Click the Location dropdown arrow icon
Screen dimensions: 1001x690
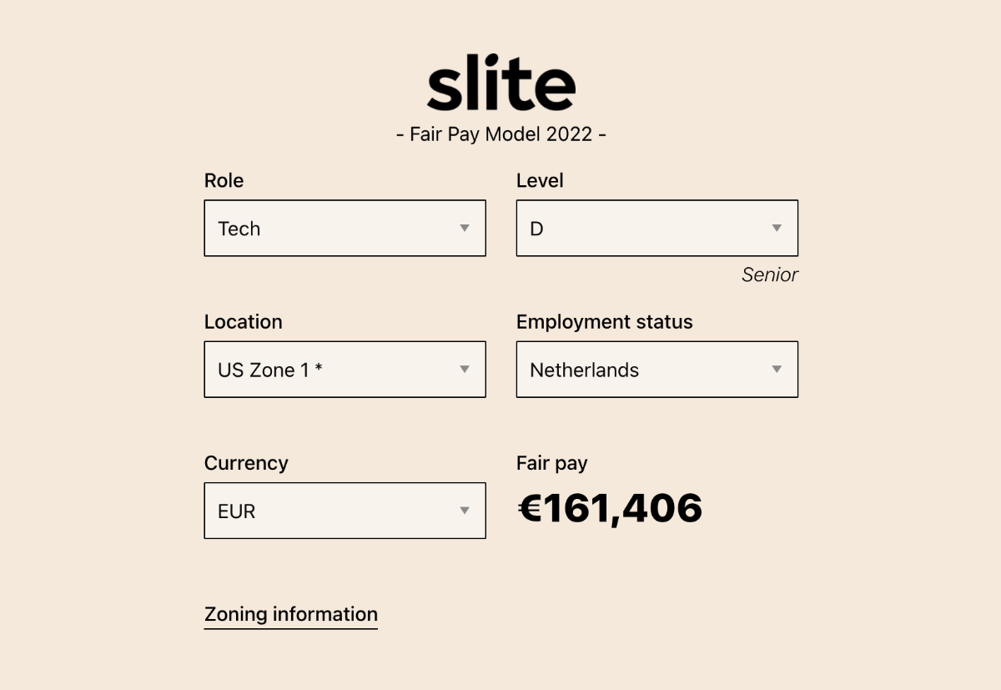tap(465, 370)
